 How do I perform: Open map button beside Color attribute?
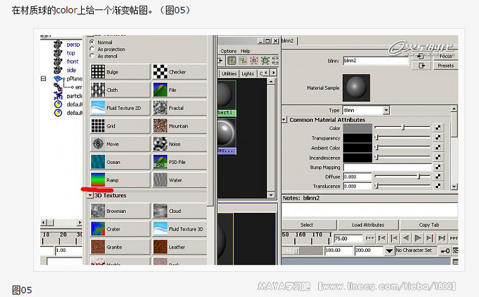click(437, 127)
